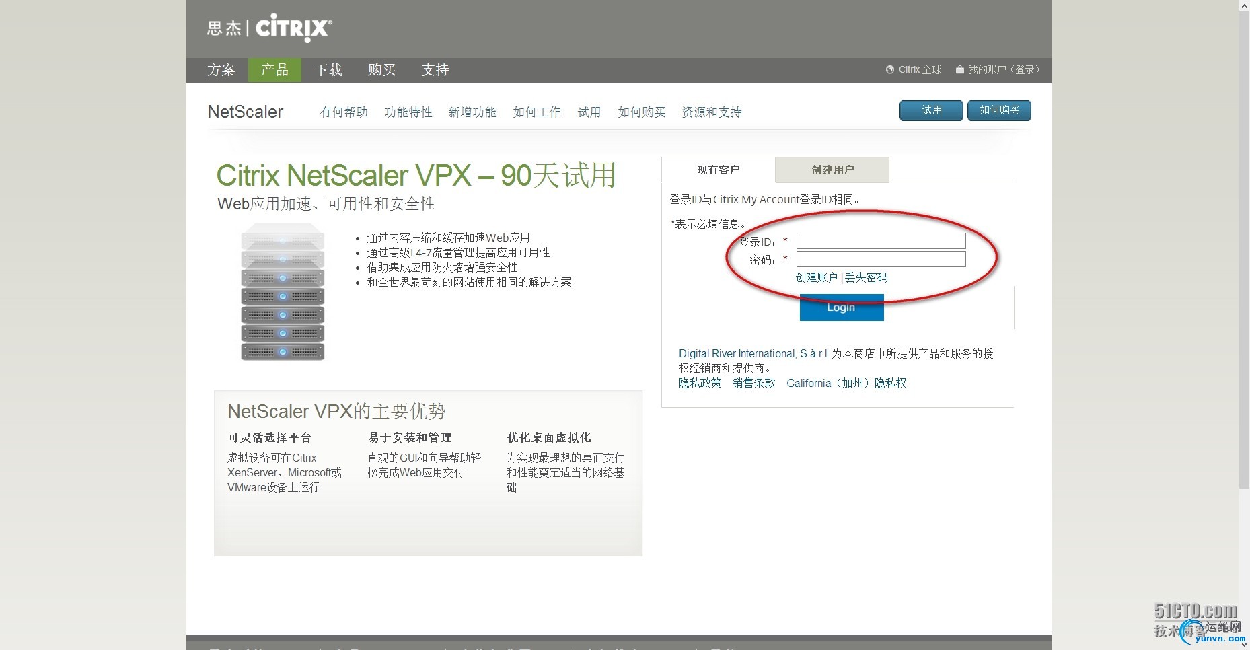This screenshot has width=1250, height=650.
Task: Click bullet 通过内容压缩和缓存加速Web应用
Action: [448, 238]
